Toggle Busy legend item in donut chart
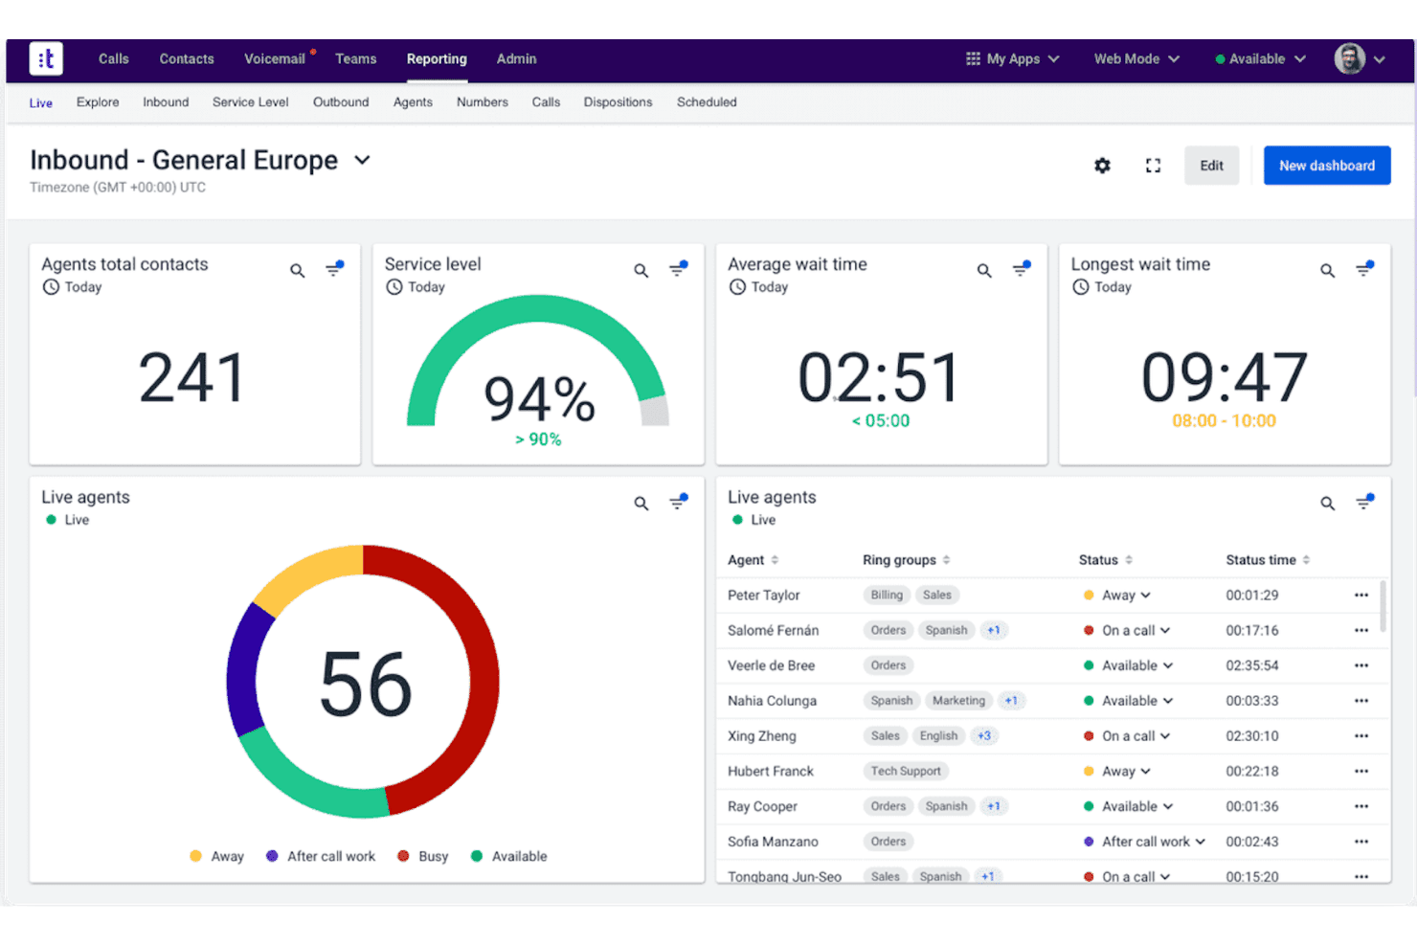The width and height of the screenshot is (1417, 945). point(423,856)
